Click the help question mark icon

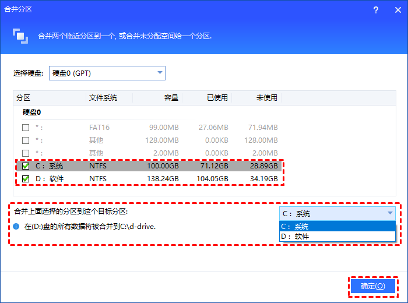[375, 9]
